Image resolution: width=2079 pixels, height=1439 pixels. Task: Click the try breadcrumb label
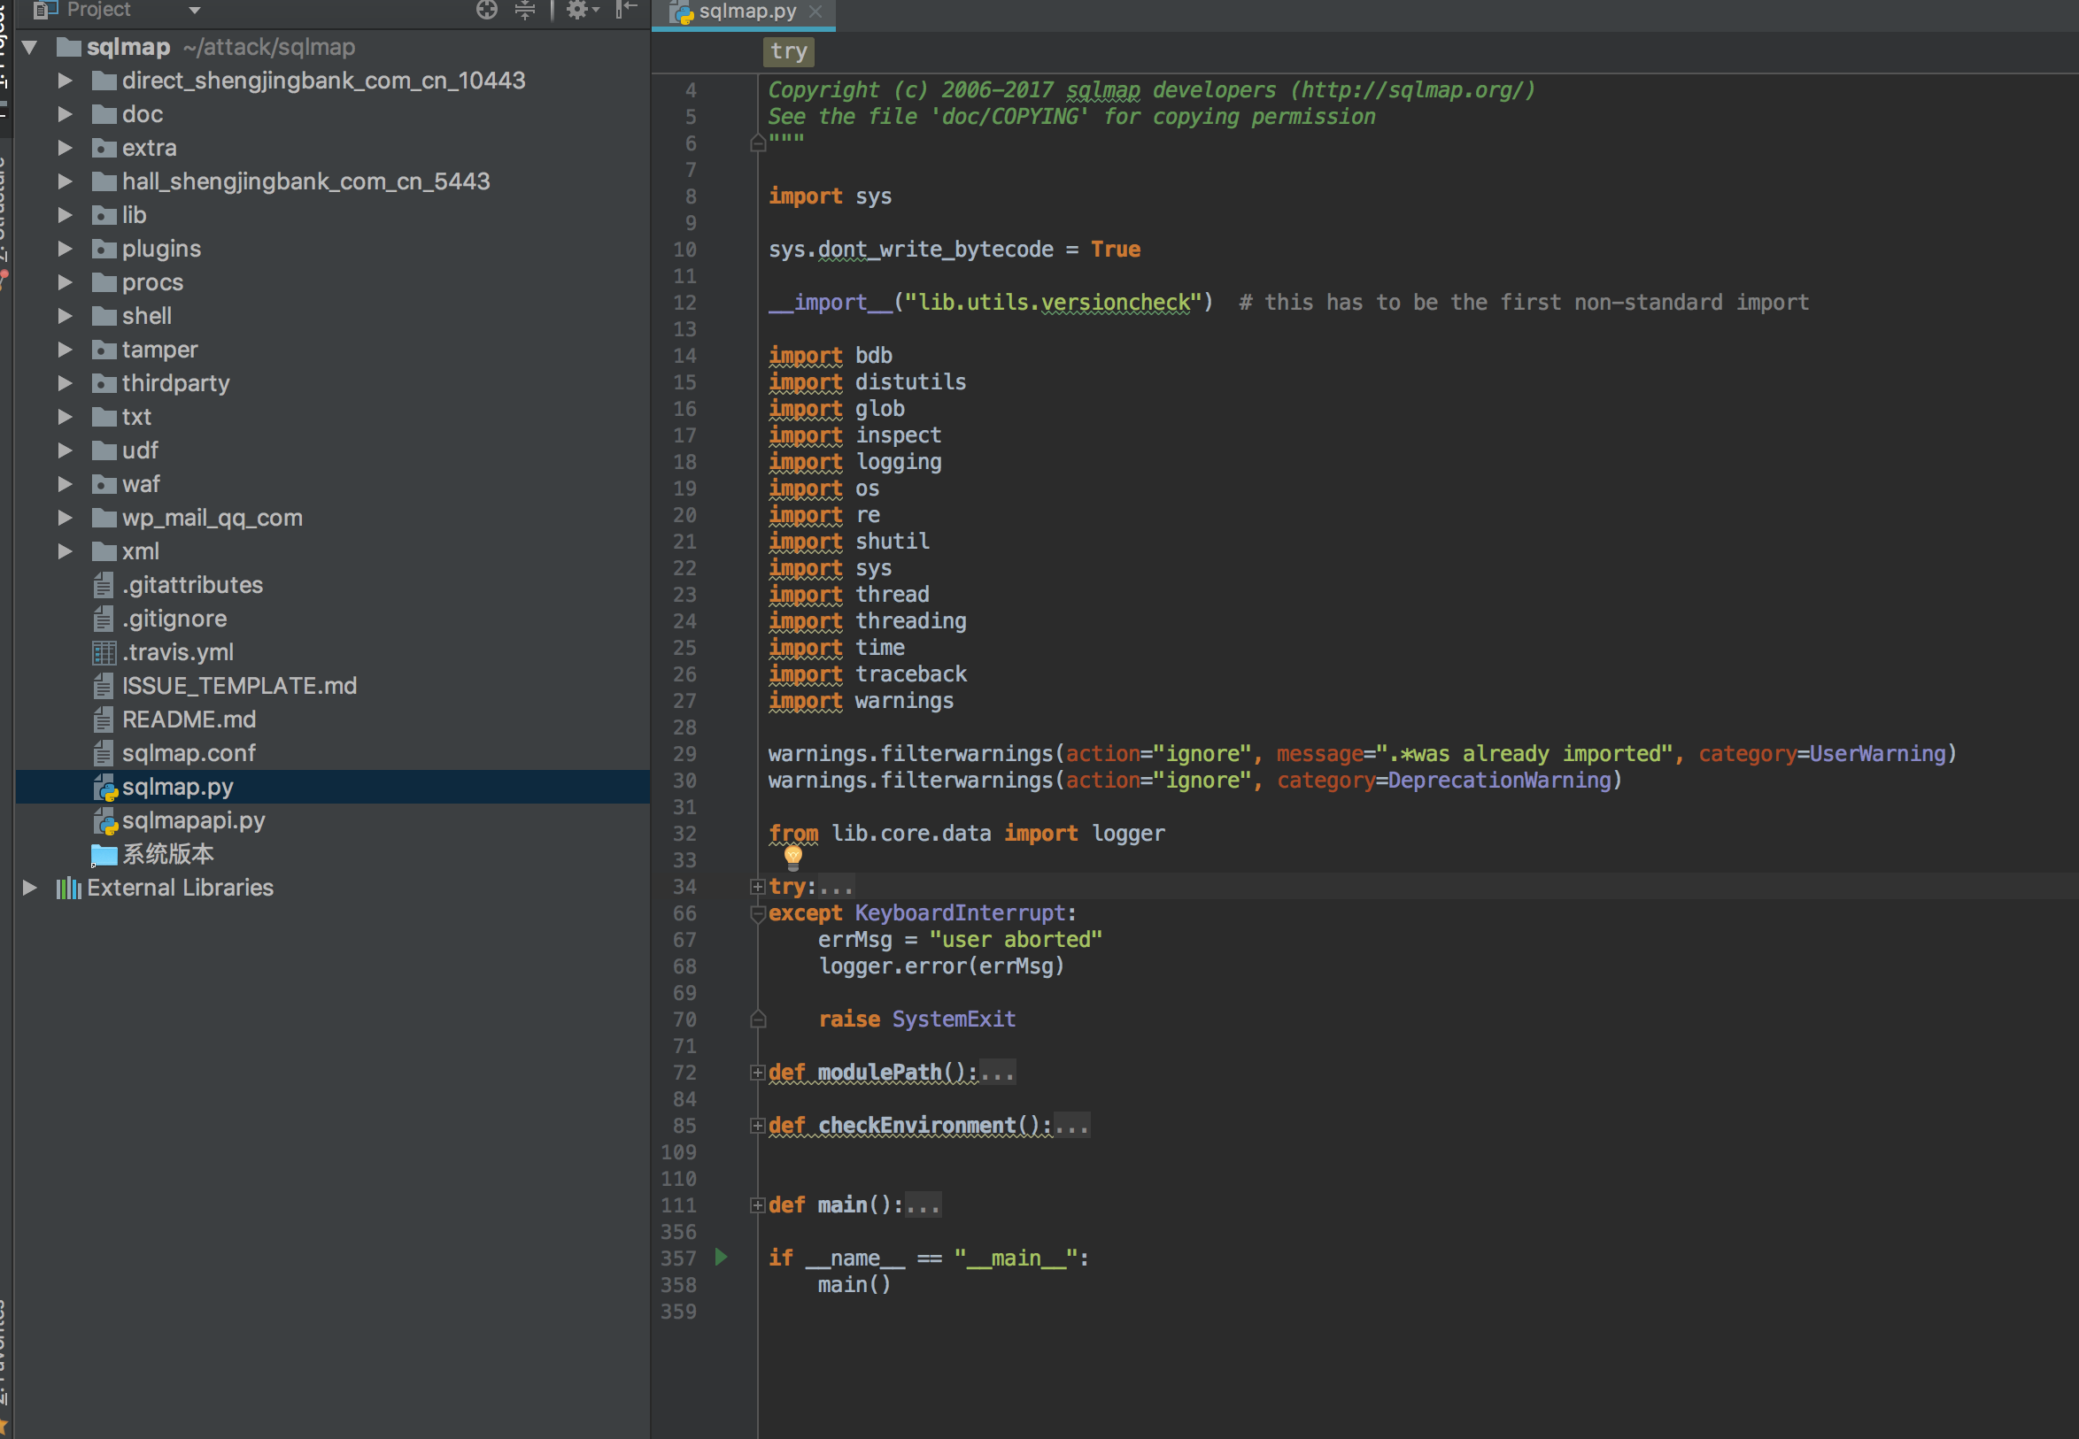point(788,51)
